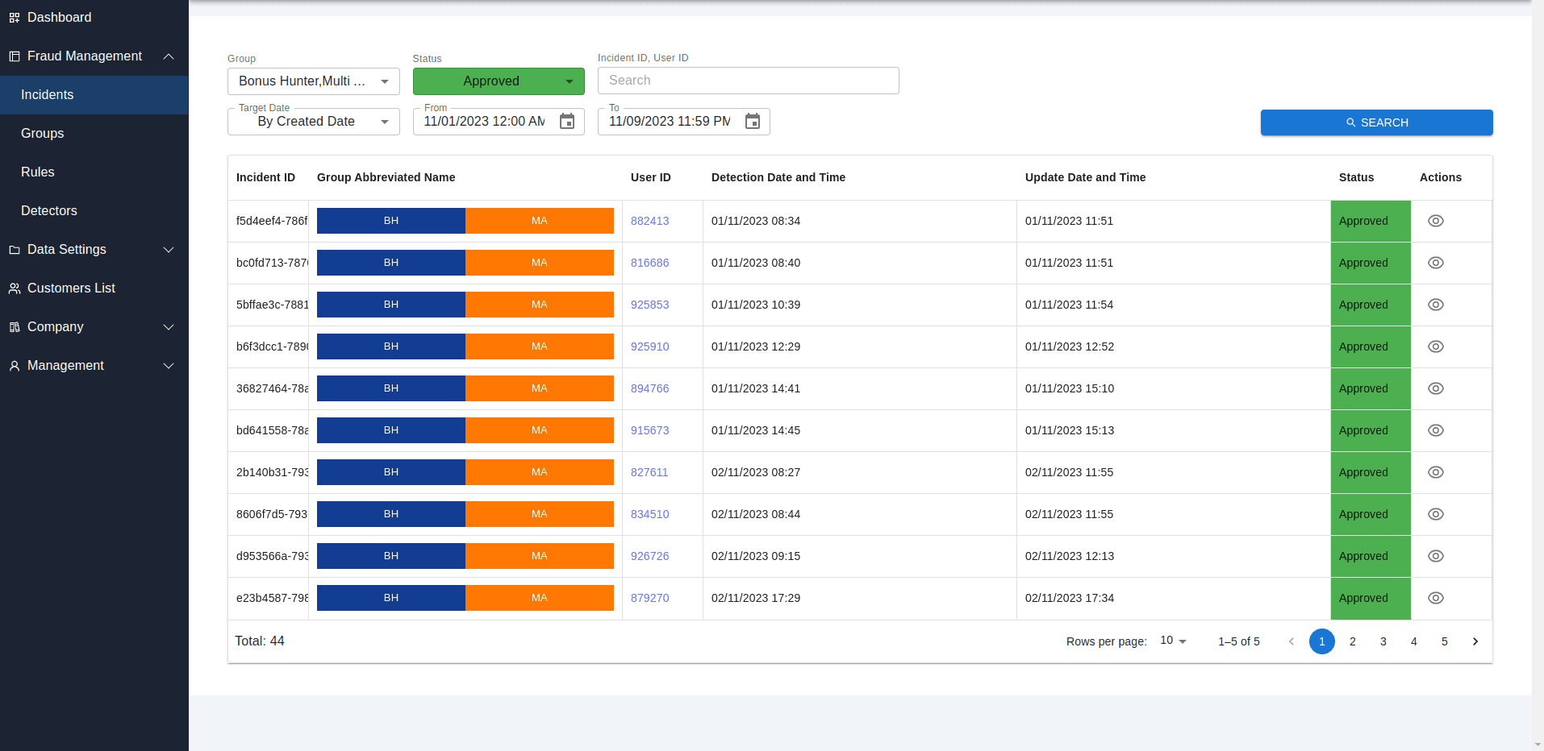Select current page 1 button
1544x751 pixels.
coord(1322,641)
